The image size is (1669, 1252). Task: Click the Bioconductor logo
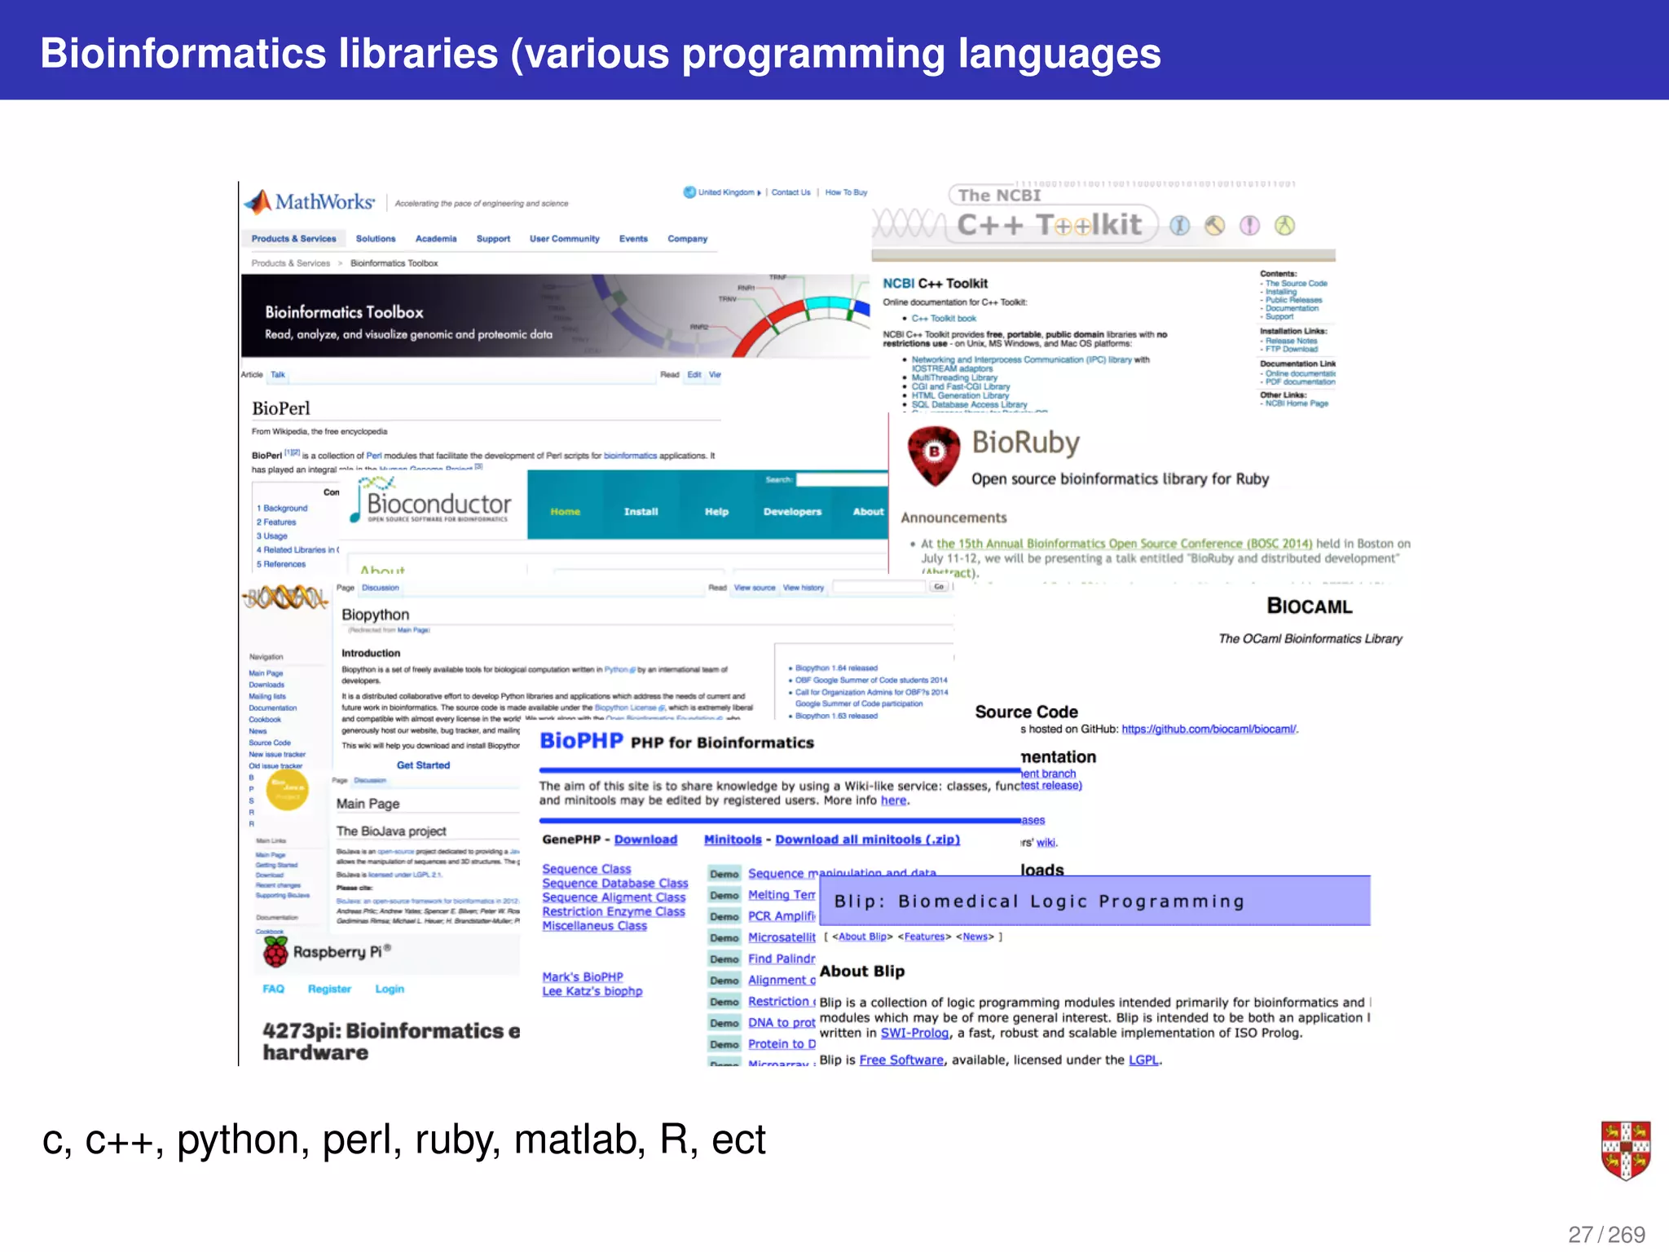coord(431,501)
